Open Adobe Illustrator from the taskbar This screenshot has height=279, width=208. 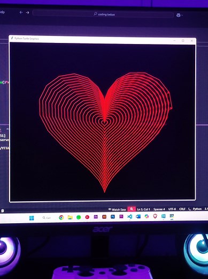coord(104,217)
